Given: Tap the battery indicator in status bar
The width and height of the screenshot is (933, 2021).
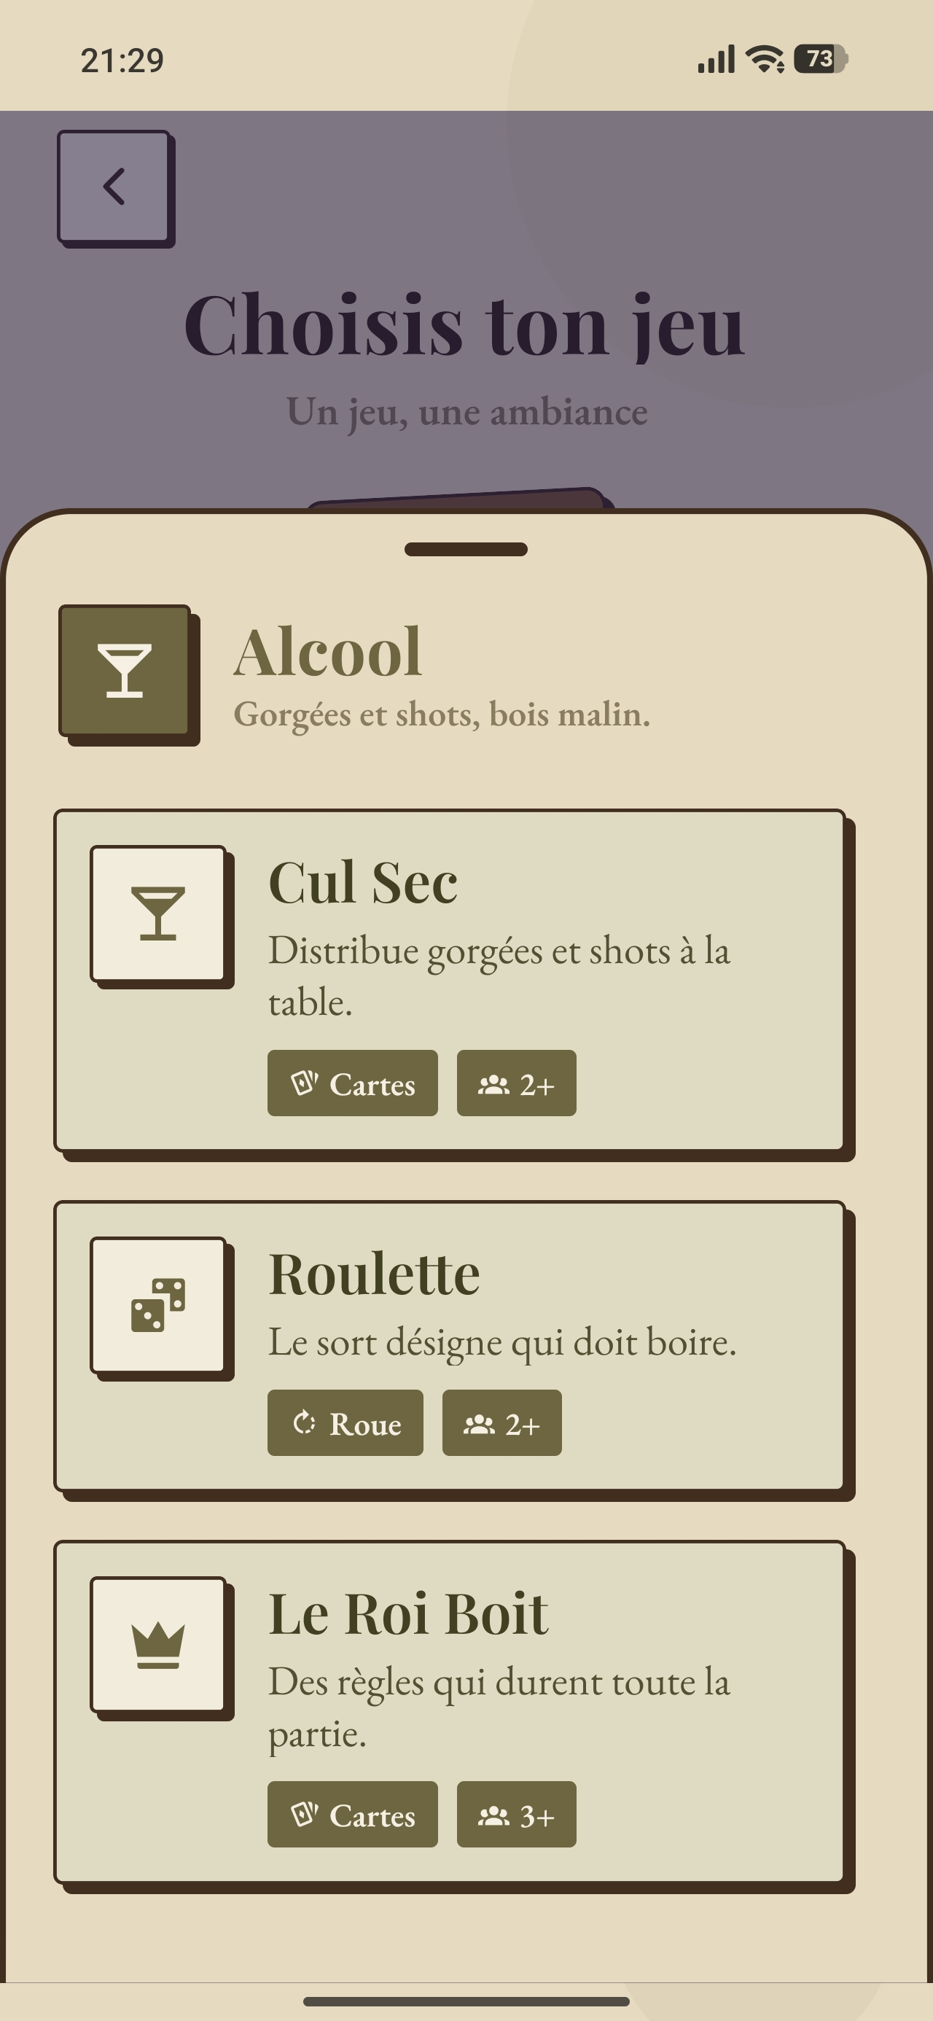Looking at the screenshot, I should click(821, 59).
